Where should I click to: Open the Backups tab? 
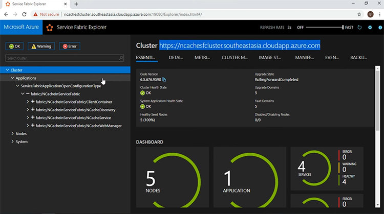coord(358,58)
